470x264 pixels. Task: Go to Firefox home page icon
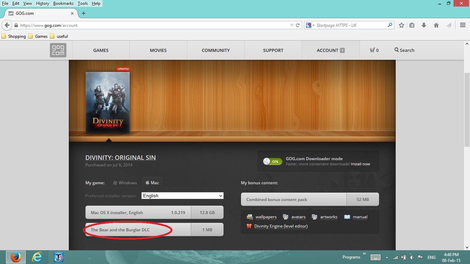coord(436,25)
